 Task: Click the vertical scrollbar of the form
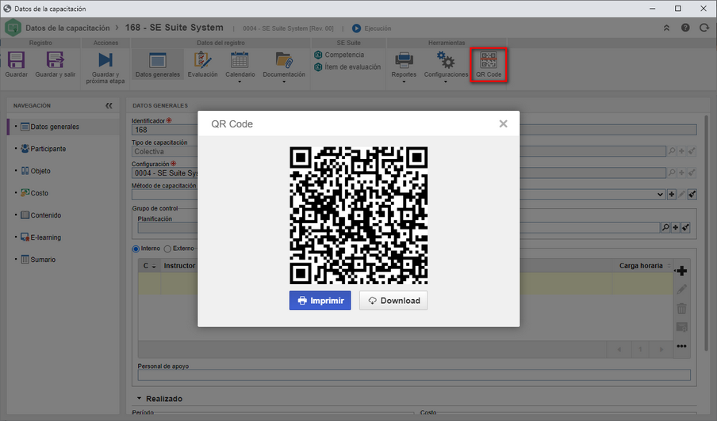tap(706, 233)
